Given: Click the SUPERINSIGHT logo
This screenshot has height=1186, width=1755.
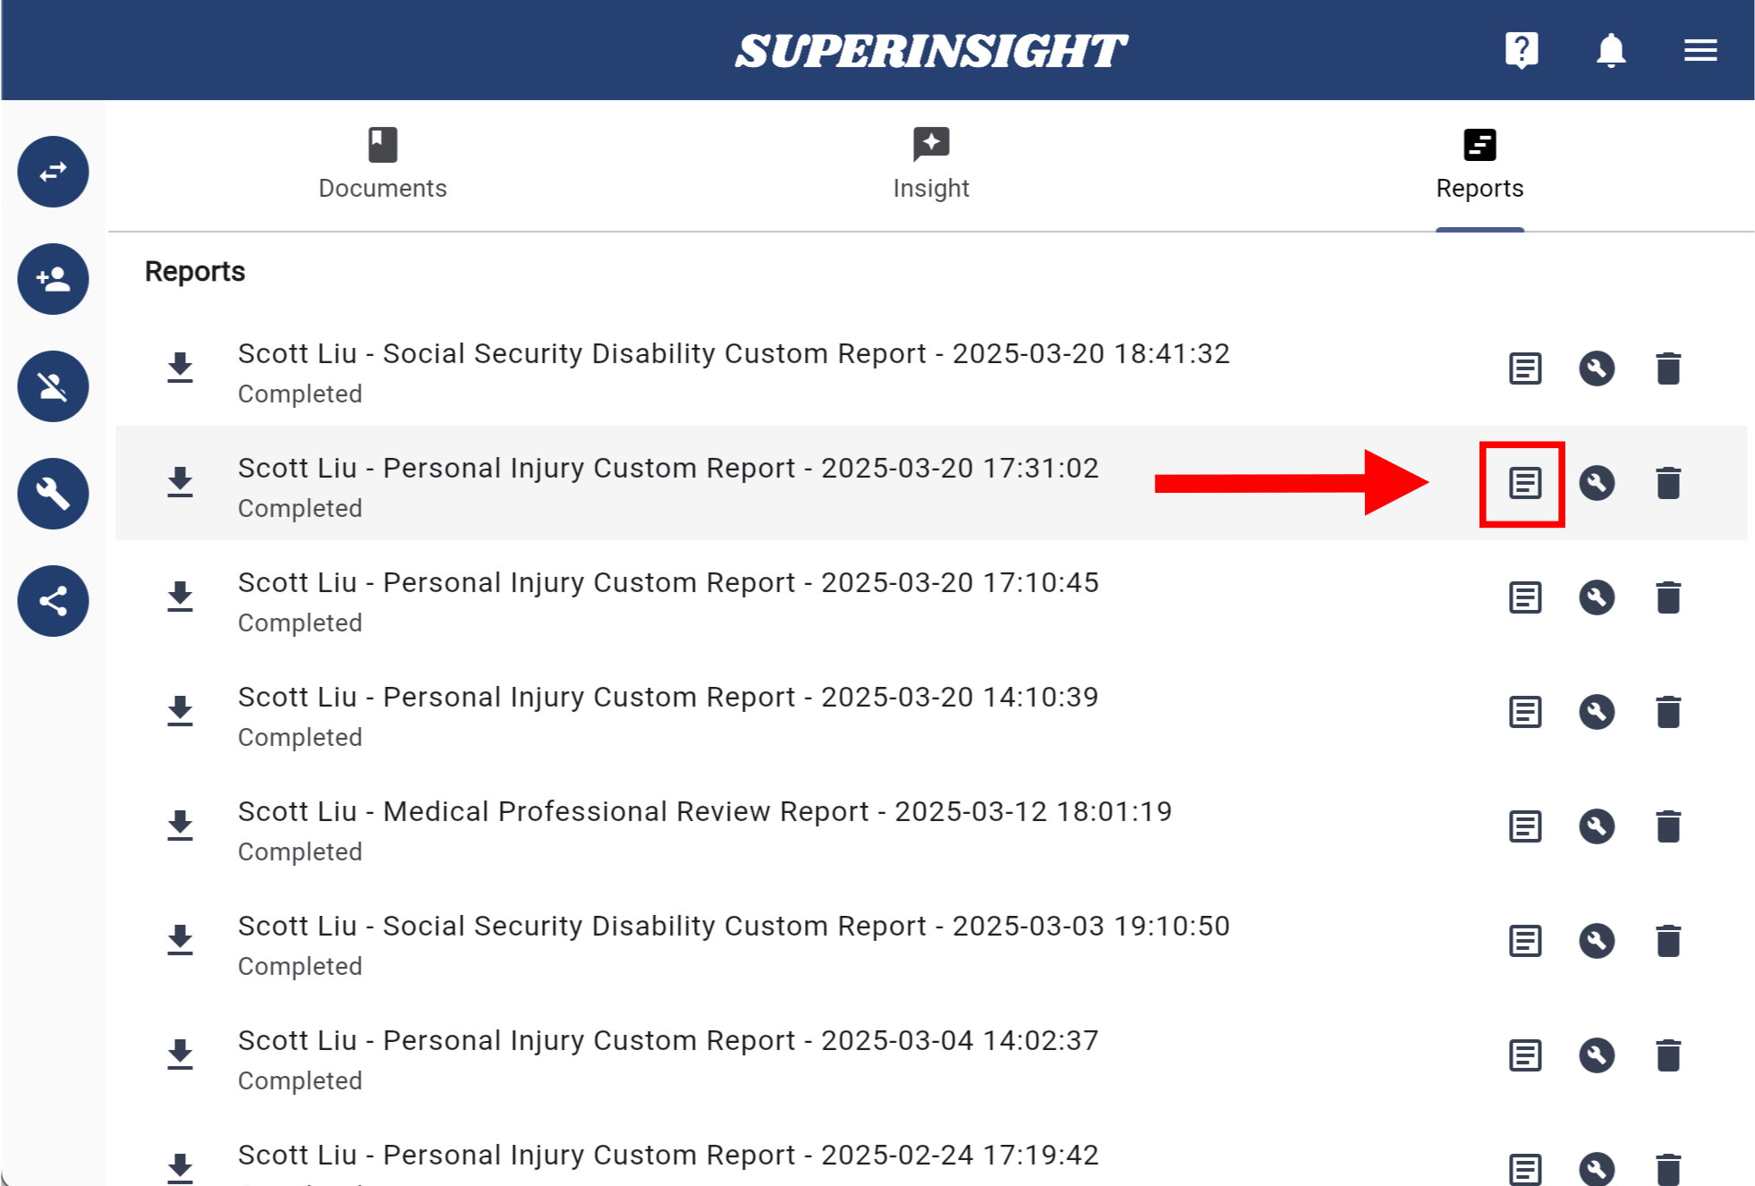Looking at the screenshot, I should click(x=930, y=51).
